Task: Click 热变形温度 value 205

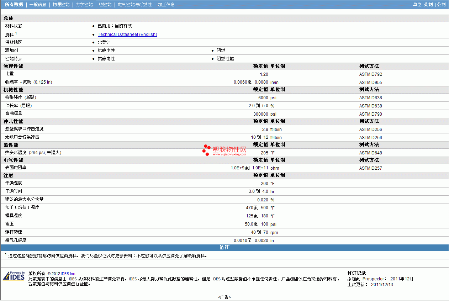Action: pos(265,153)
